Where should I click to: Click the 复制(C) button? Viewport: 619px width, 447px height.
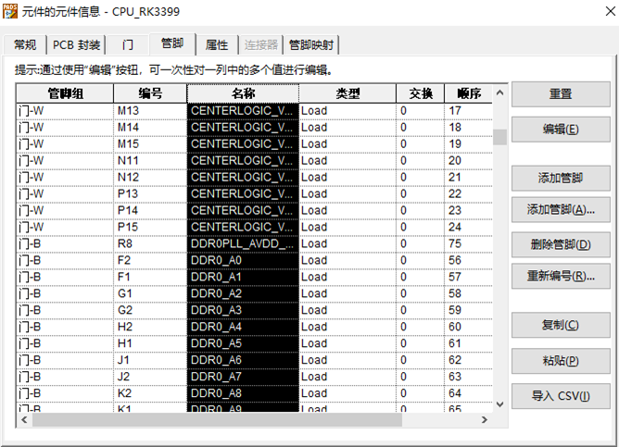561,325
